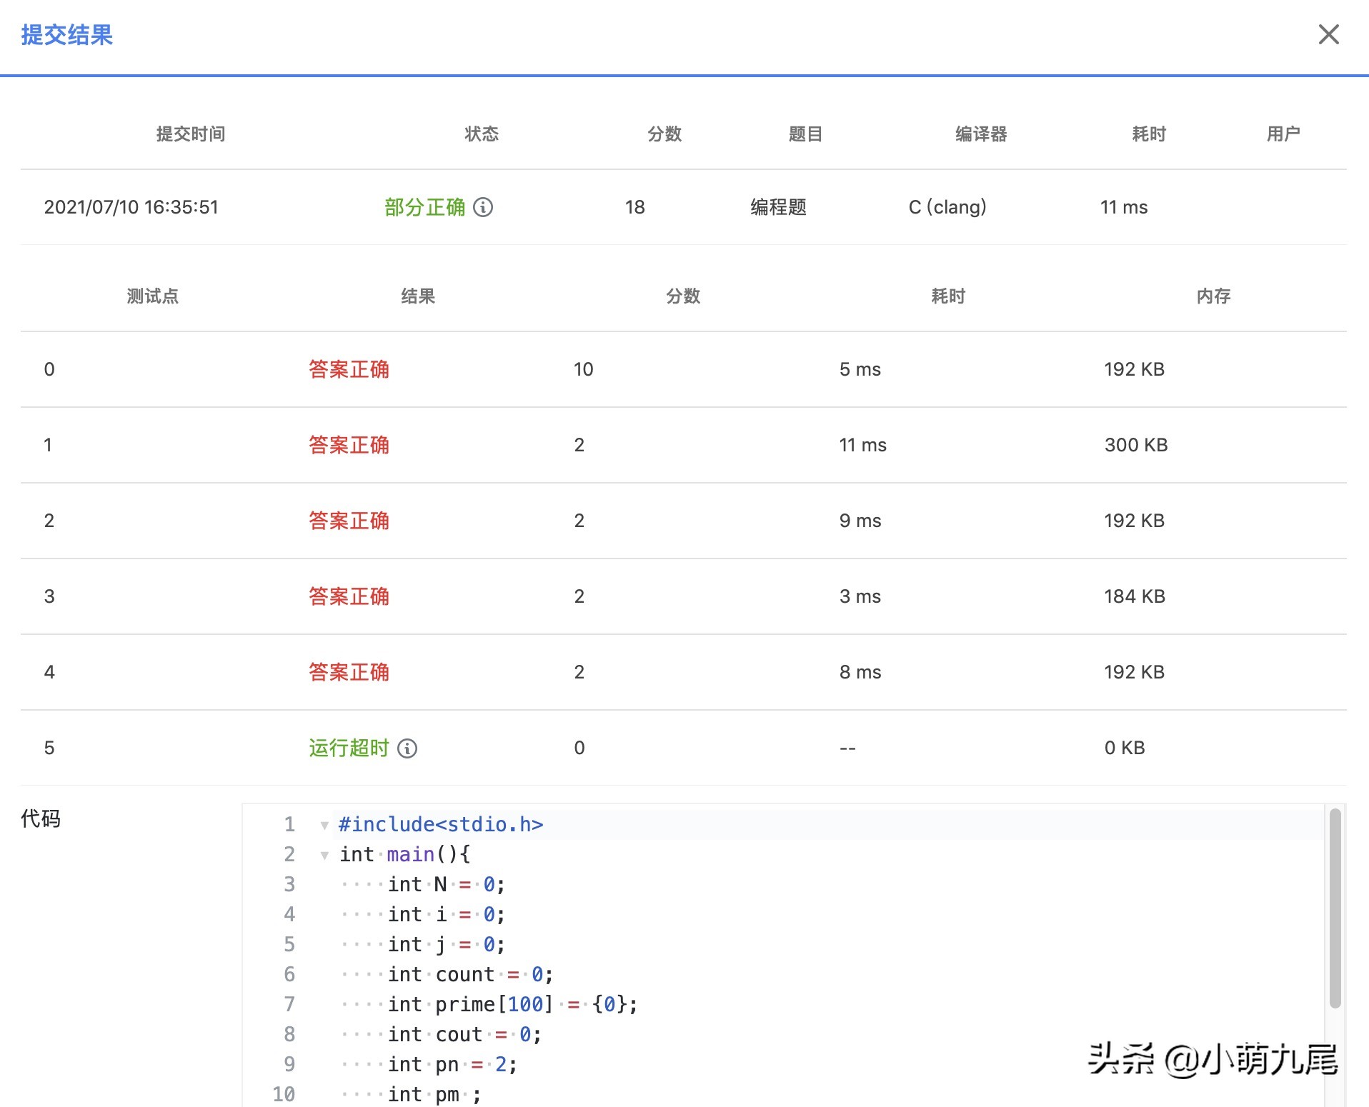
Task: Click the 编程题 label in results row
Action: (780, 208)
